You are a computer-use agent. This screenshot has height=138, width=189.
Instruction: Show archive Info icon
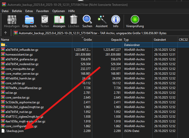[116, 21]
